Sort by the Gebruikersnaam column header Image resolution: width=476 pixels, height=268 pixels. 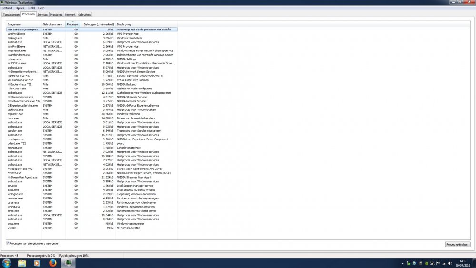point(53,24)
